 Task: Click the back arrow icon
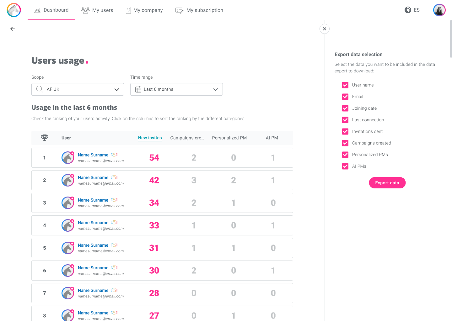click(x=13, y=29)
